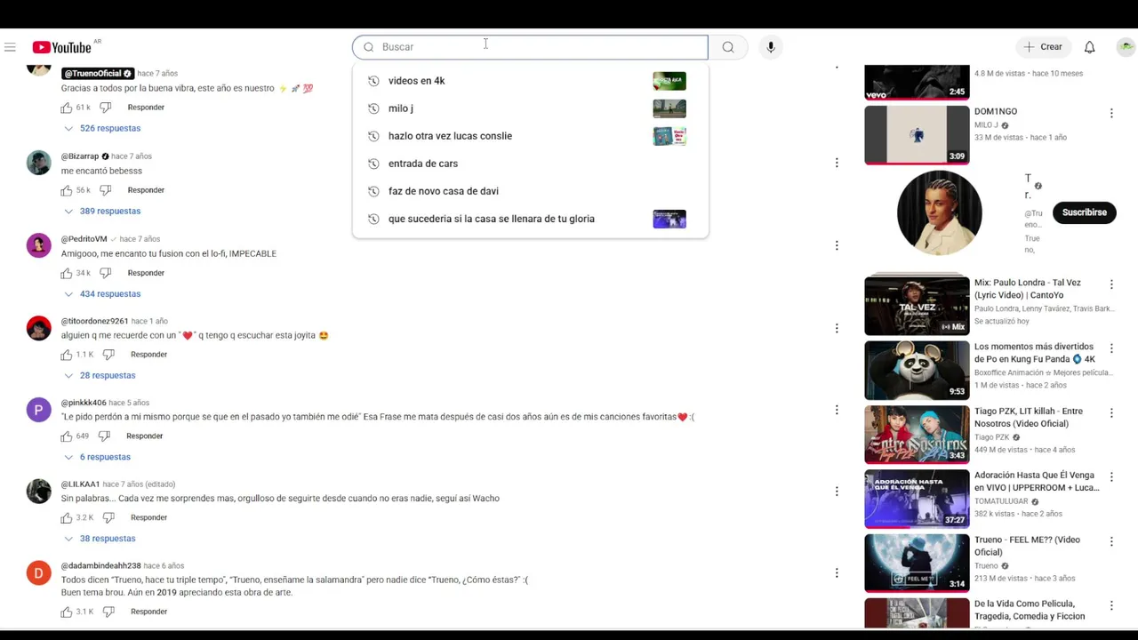Open Adoración Hasta Que Él Venga title
This screenshot has height=640, width=1138.
(1037, 482)
